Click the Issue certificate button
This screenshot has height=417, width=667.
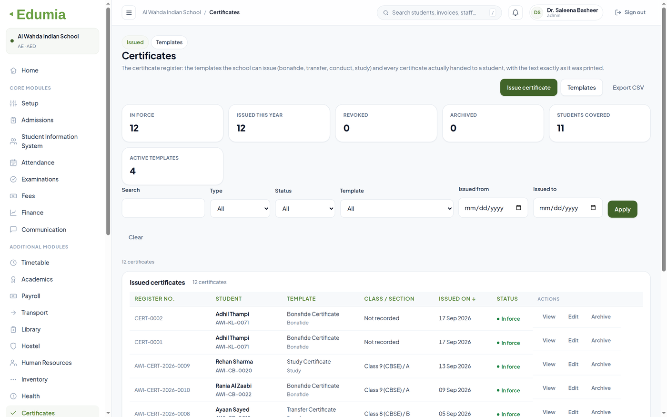pyautogui.click(x=528, y=88)
